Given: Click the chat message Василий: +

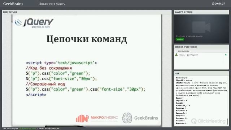Looking at the screenshot, I should [182, 110].
